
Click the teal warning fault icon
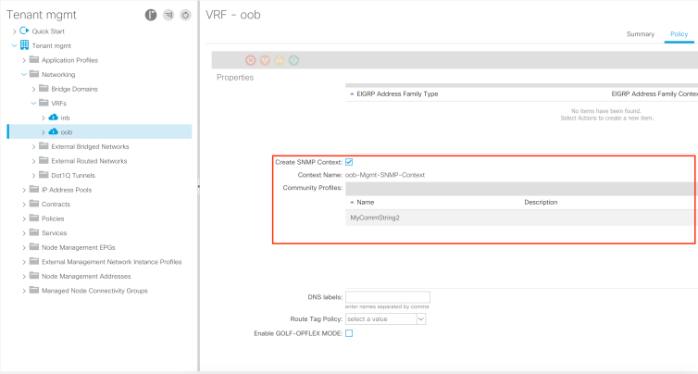tap(293, 60)
